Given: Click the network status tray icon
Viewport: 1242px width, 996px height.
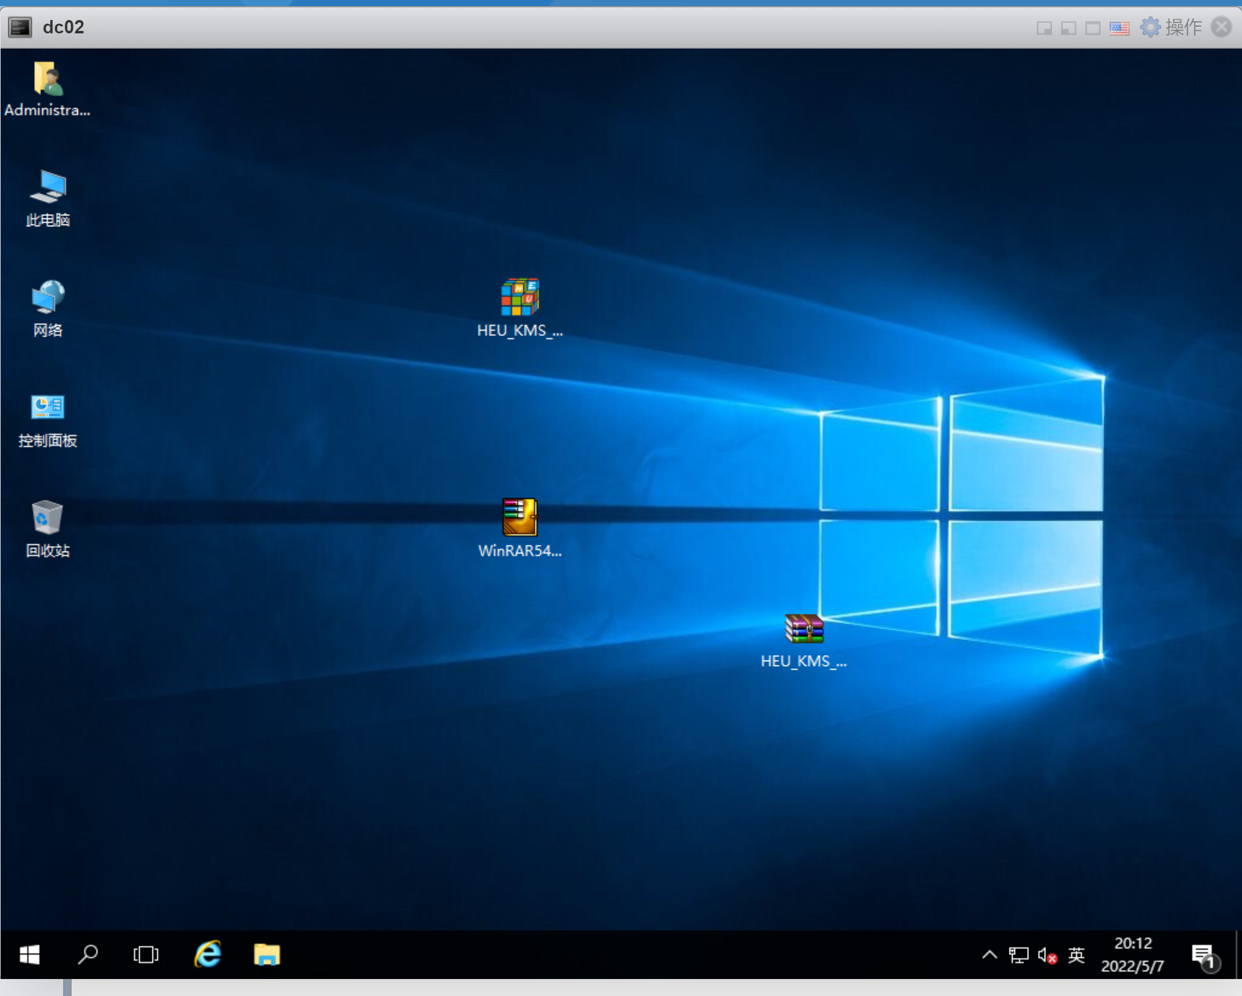Looking at the screenshot, I should point(1018,955).
